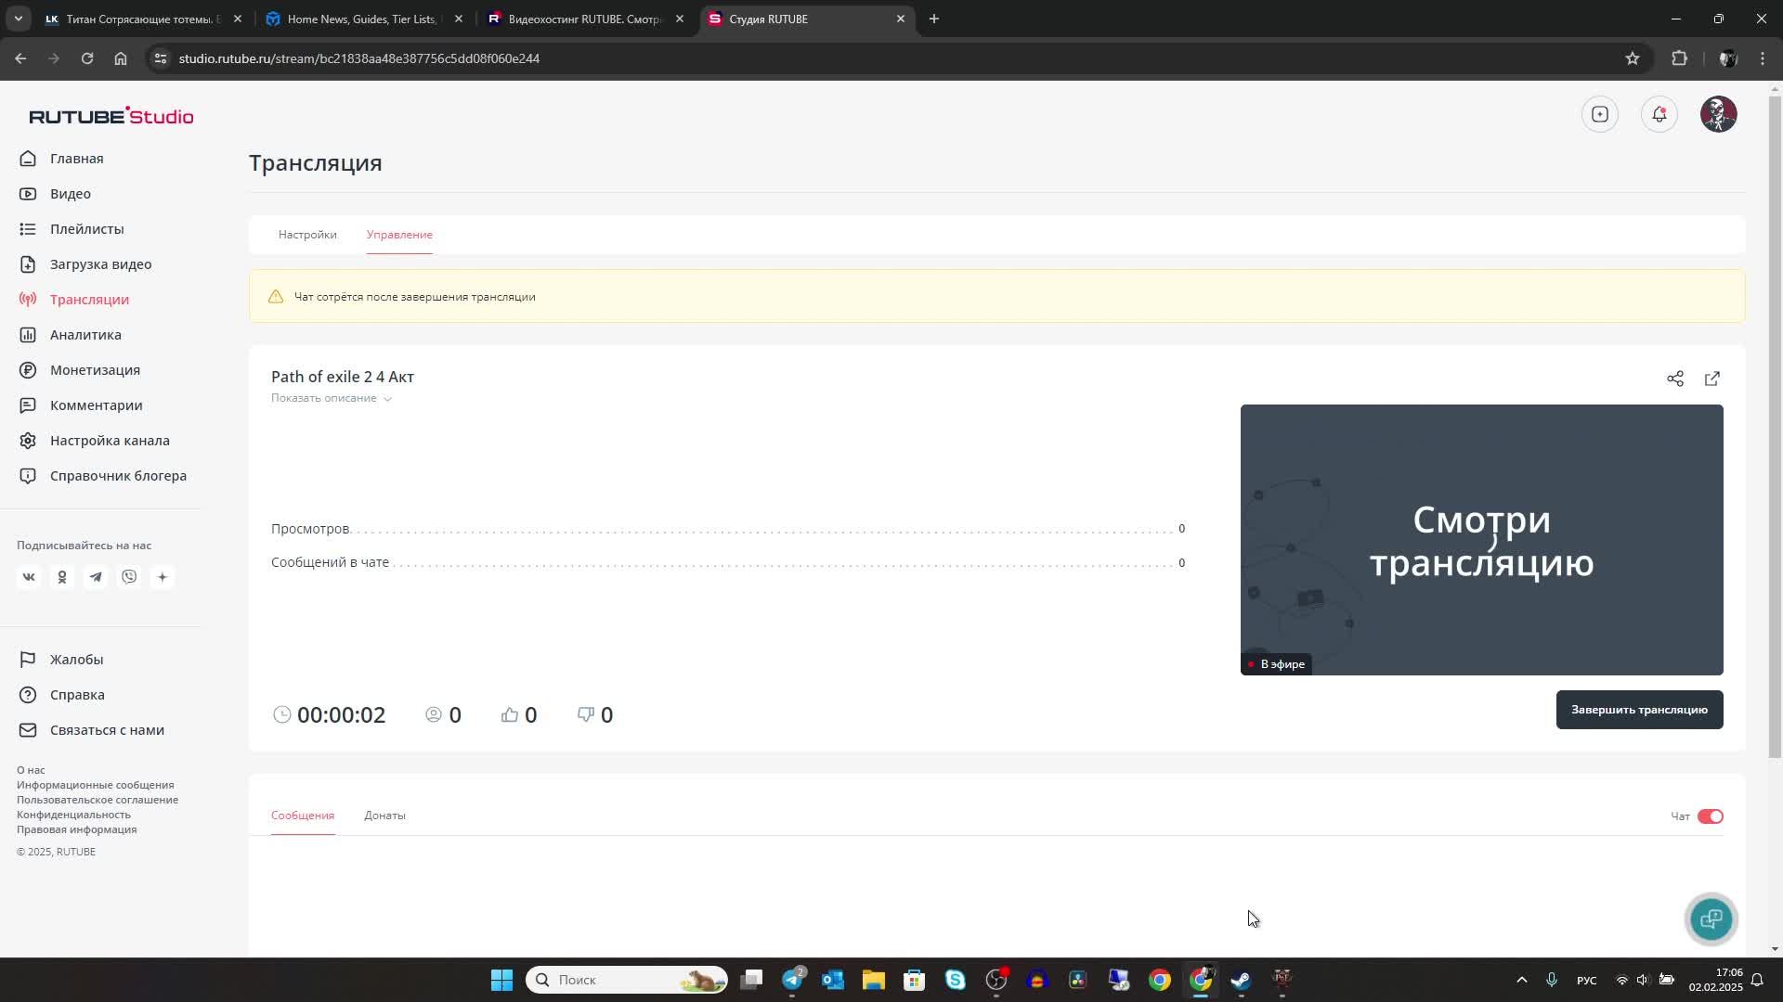
Task: Open the Windows Start menu
Action: tap(501, 980)
